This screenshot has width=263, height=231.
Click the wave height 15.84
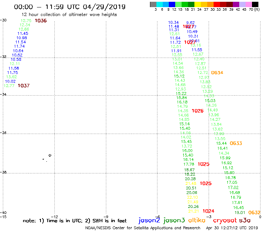pos(182,98)
